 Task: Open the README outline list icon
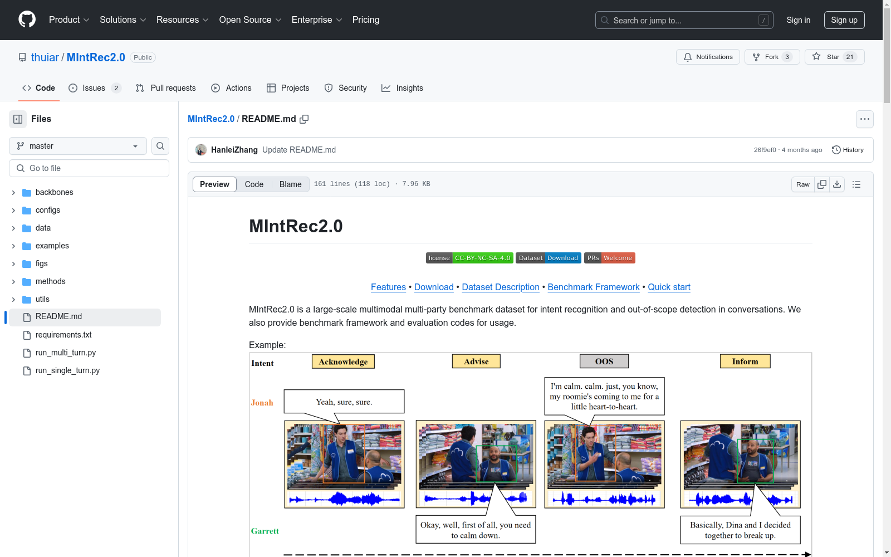856,184
